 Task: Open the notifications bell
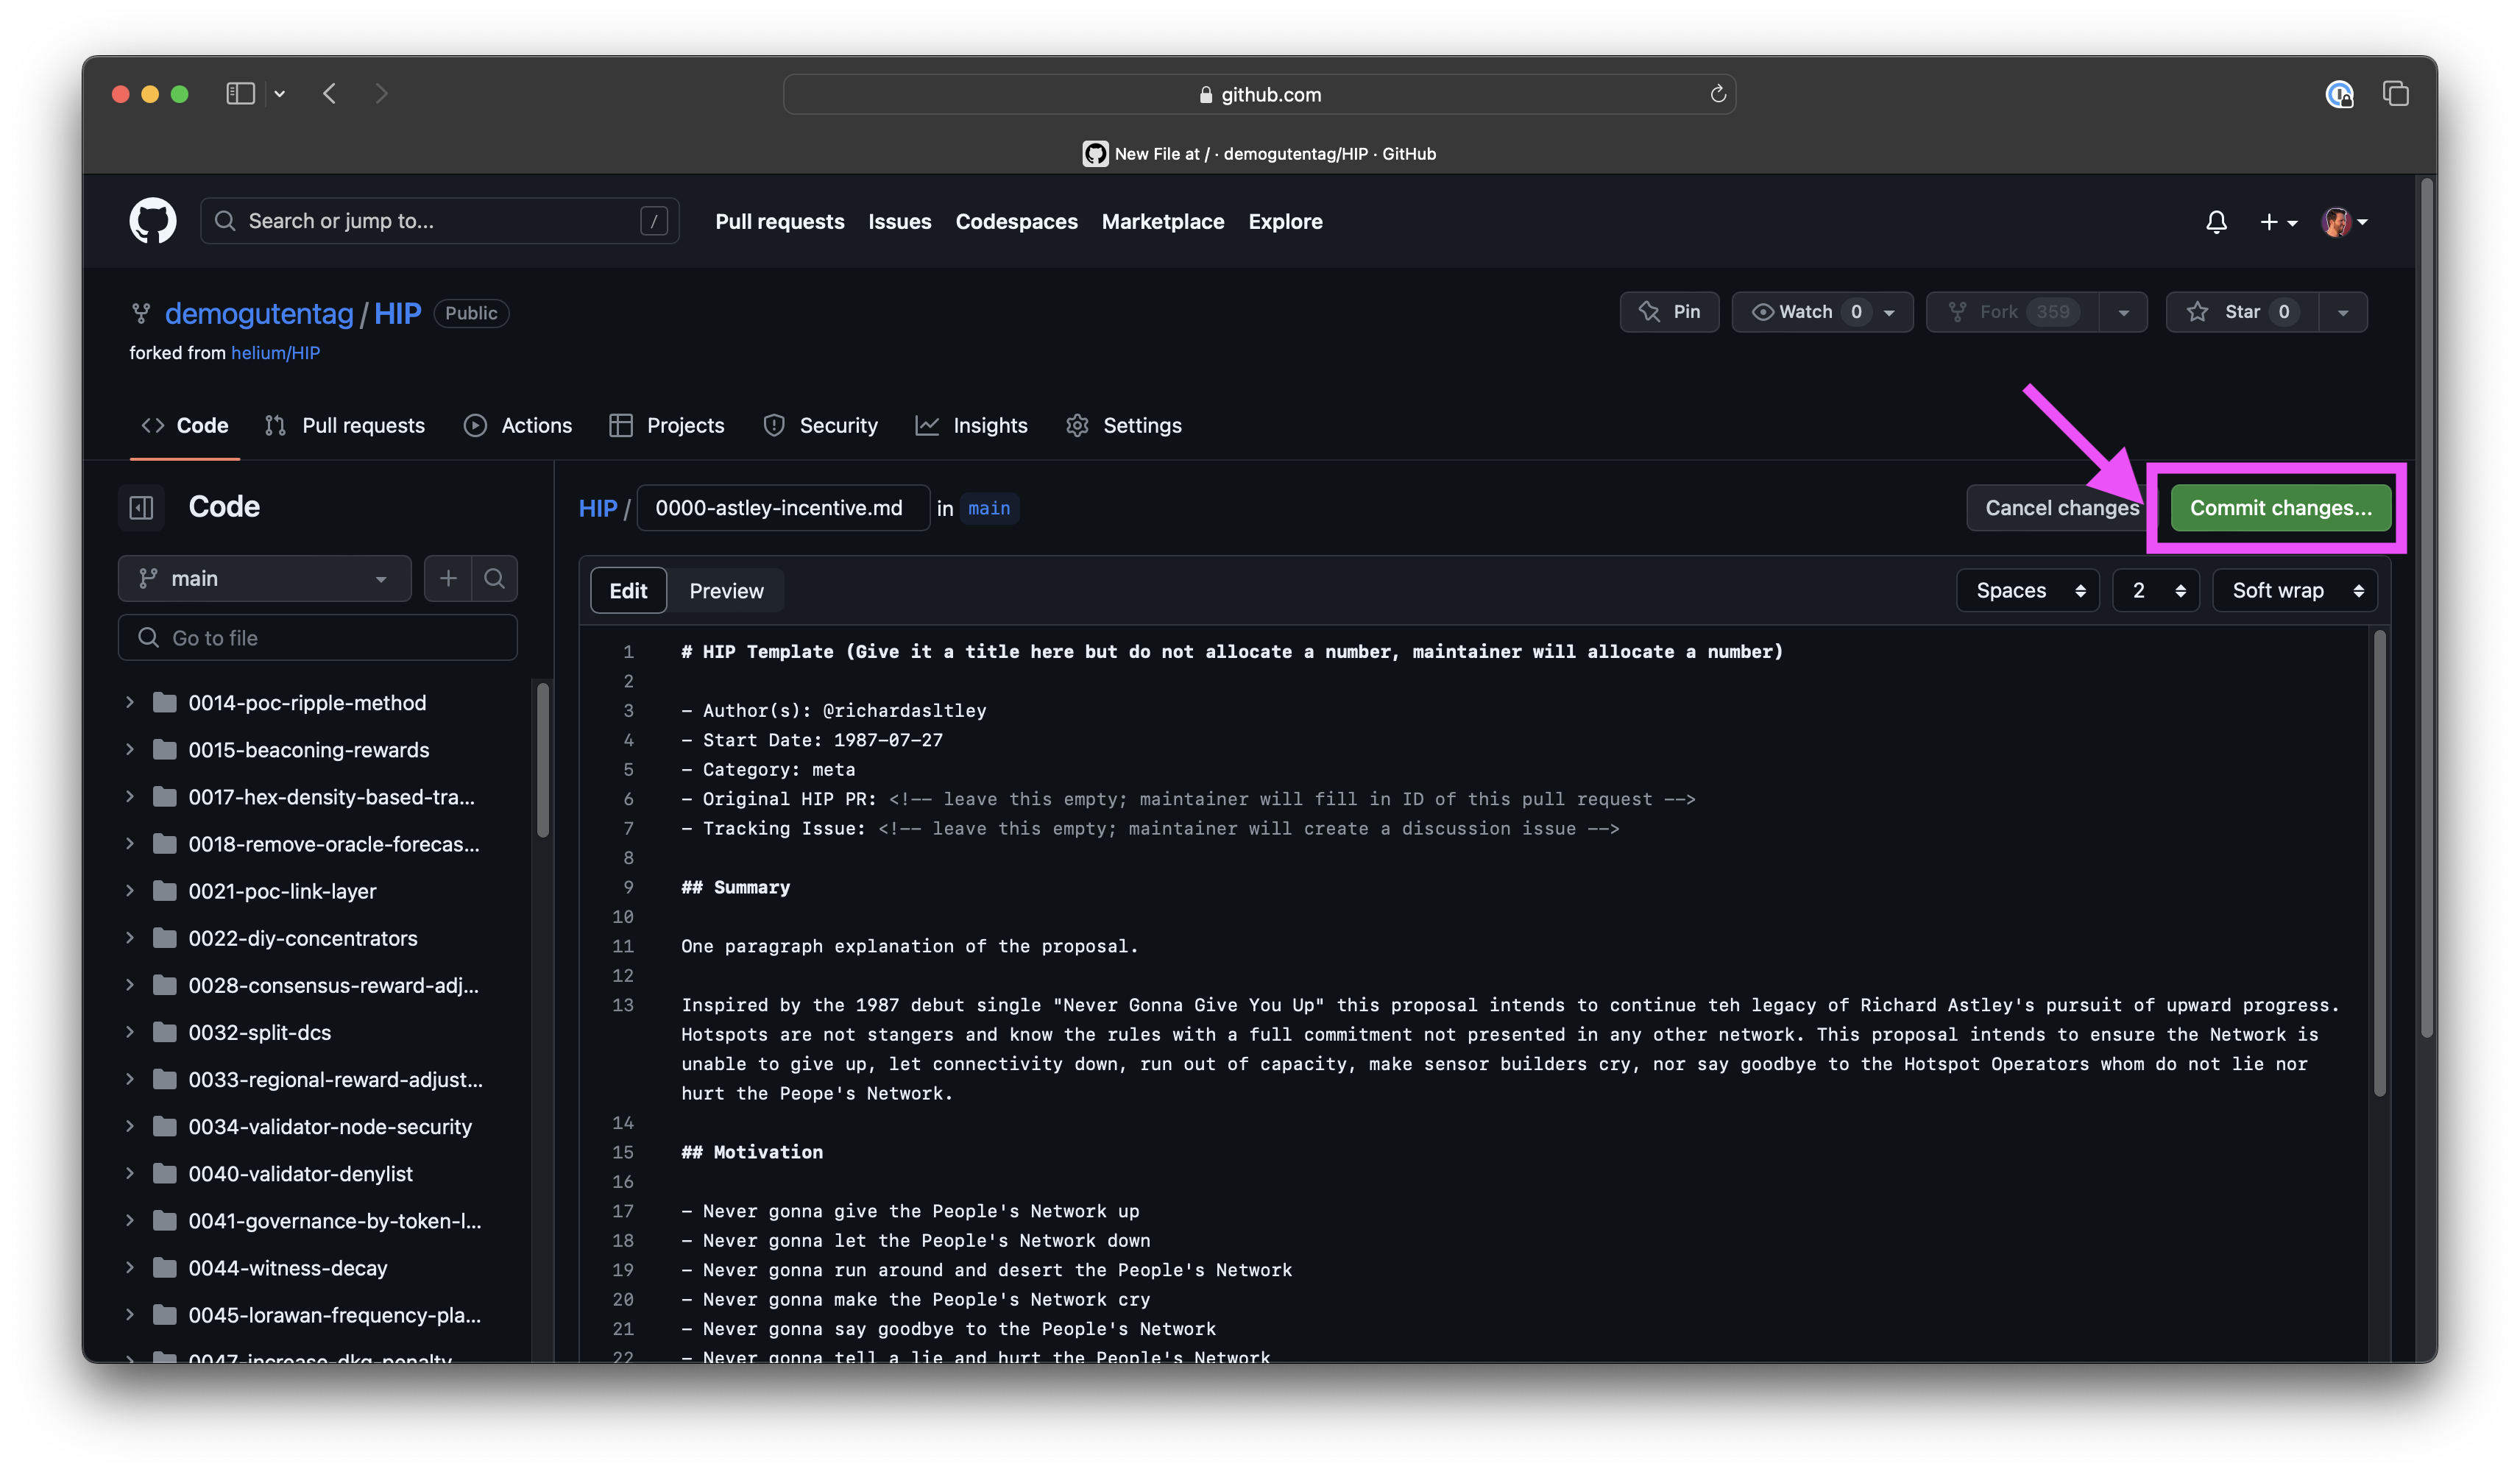click(x=2216, y=222)
